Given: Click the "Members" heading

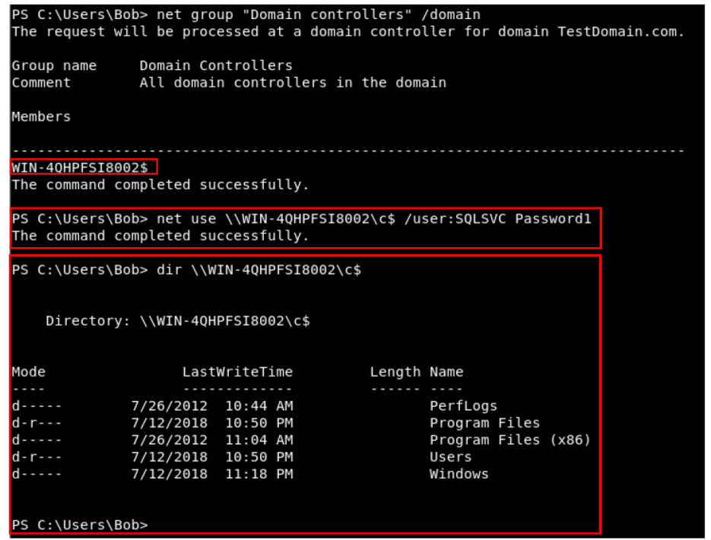Looking at the screenshot, I should 41,116.
